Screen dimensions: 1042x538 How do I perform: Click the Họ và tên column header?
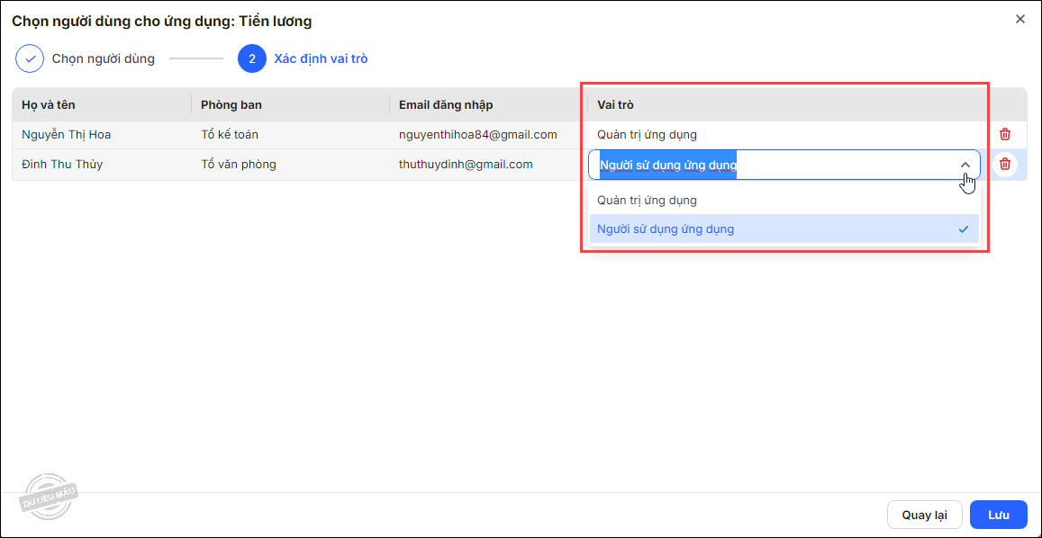click(x=49, y=105)
